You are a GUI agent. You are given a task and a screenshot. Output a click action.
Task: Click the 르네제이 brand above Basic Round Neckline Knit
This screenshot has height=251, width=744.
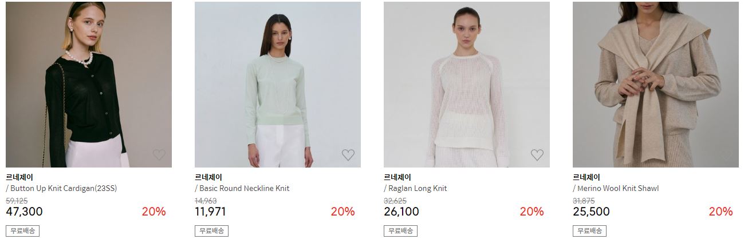click(x=208, y=177)
